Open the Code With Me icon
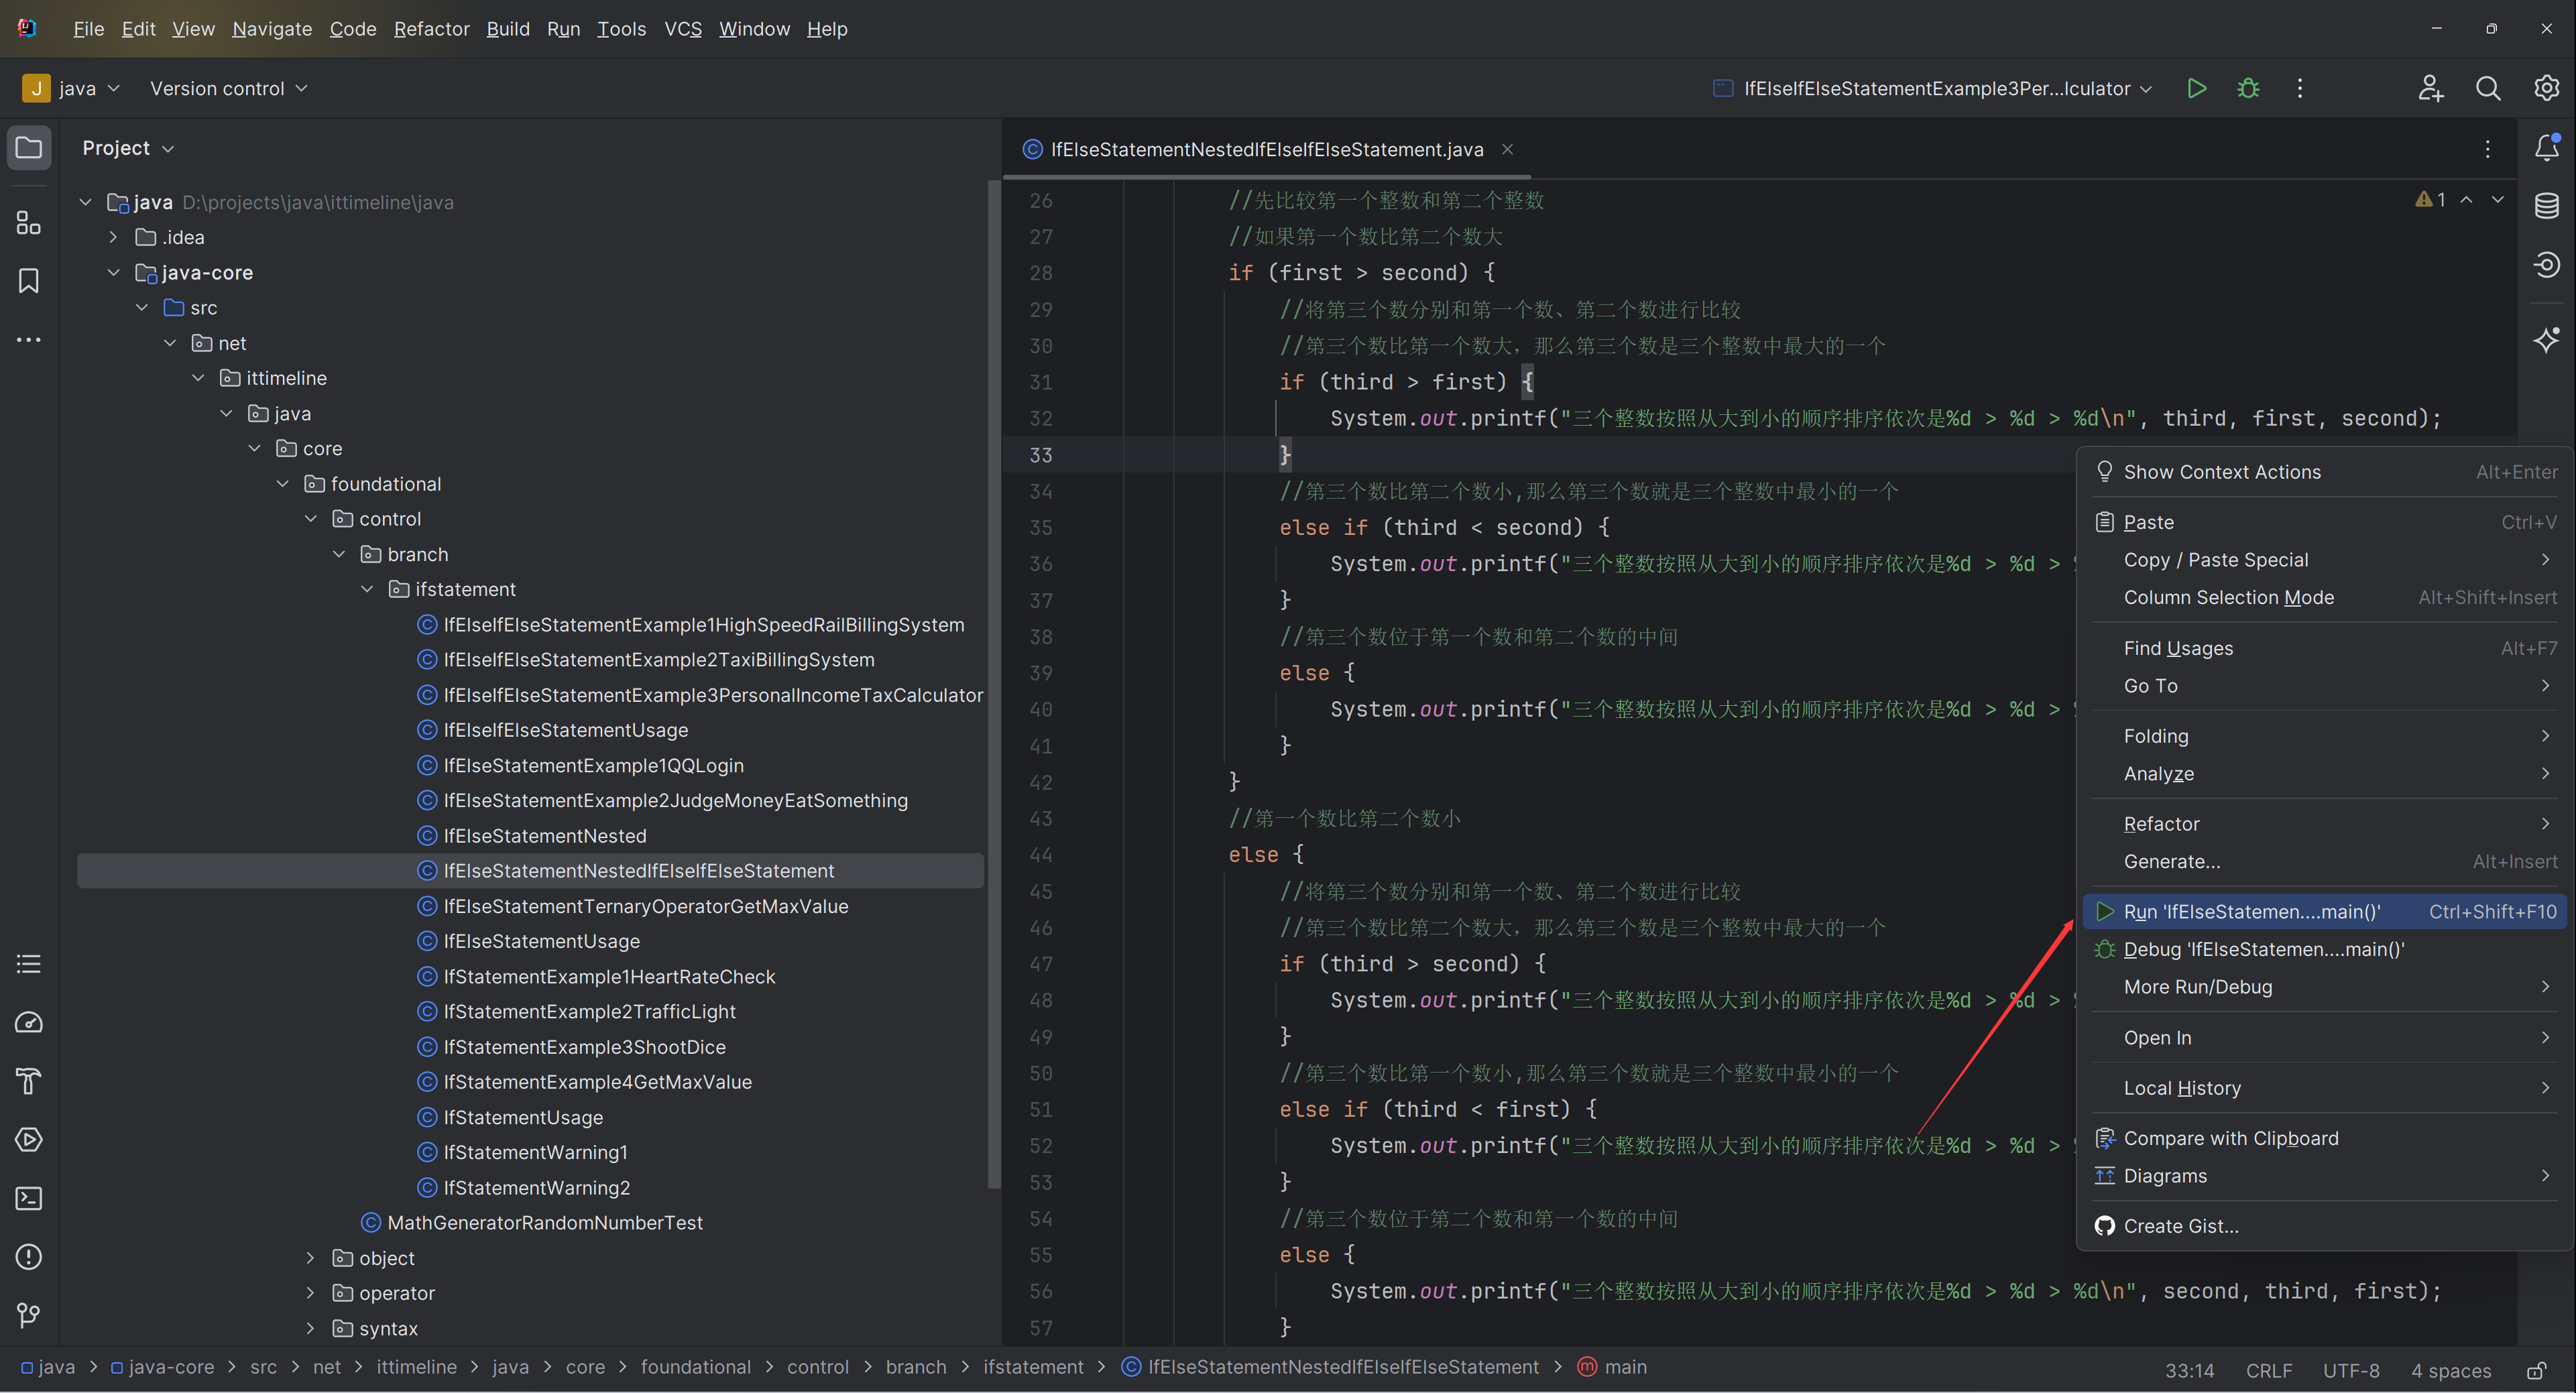Screen dimensions: 2576x1393 (x=2430, y=88)
